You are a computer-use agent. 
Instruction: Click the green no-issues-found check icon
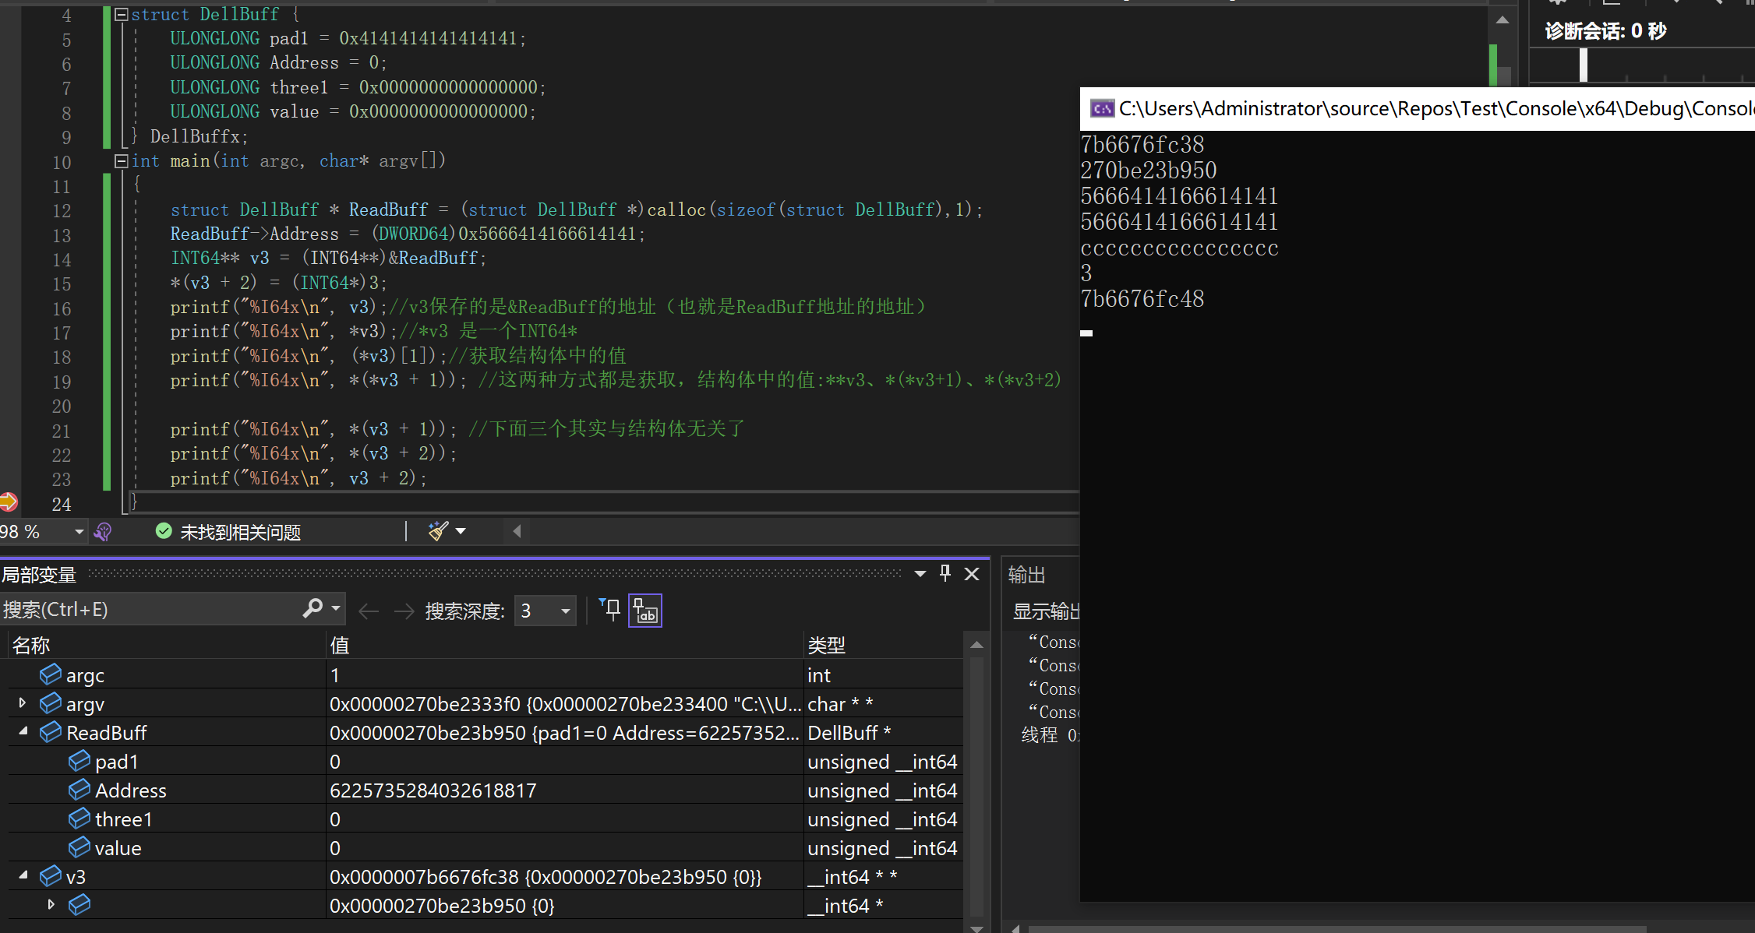164,531
